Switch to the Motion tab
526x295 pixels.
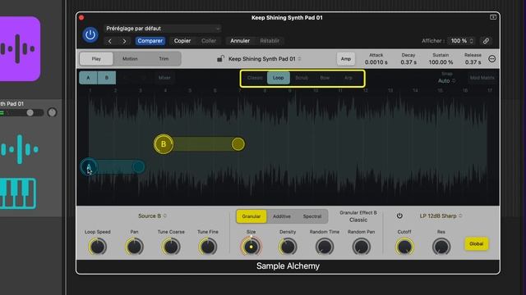pos(130,59)
